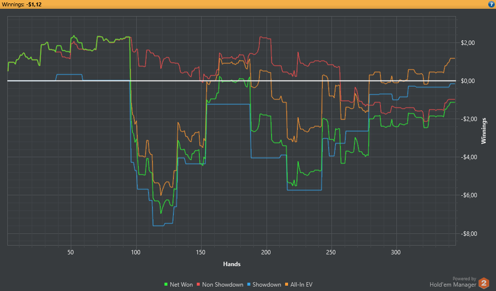This screenshot has height=291, width=496.
Task: Click the Non Showdown legend label
Action: 223,285
